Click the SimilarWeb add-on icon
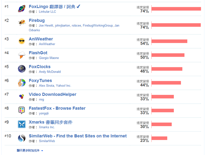 tap(22, 138)
